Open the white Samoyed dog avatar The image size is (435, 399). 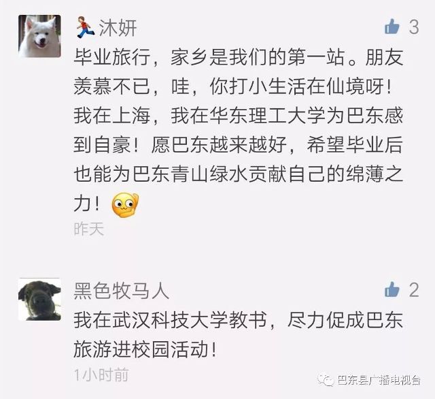click(39, 36)
